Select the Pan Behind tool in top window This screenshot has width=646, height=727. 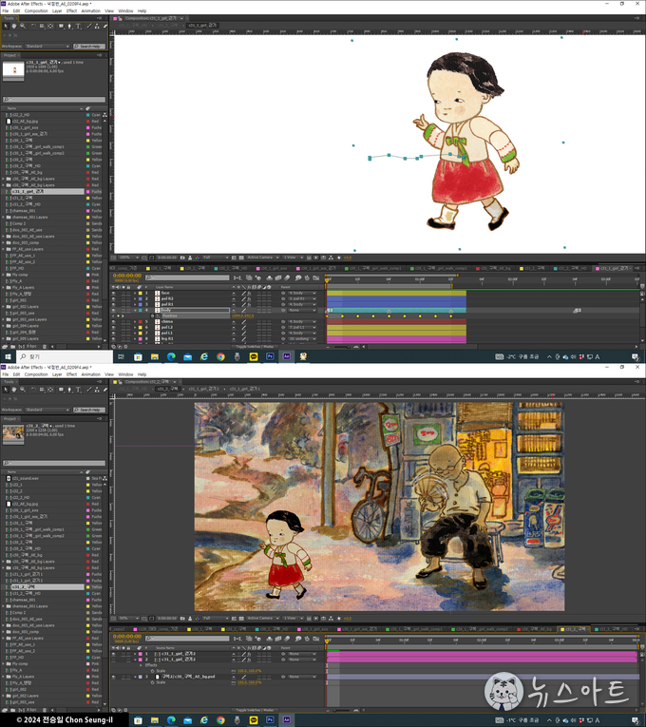tap(50, 27)
